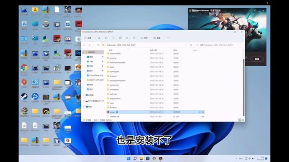Open WeGame settings gear icon
Image resolution: width=289 pixels, height=162 pixels.
click(255, 11)
